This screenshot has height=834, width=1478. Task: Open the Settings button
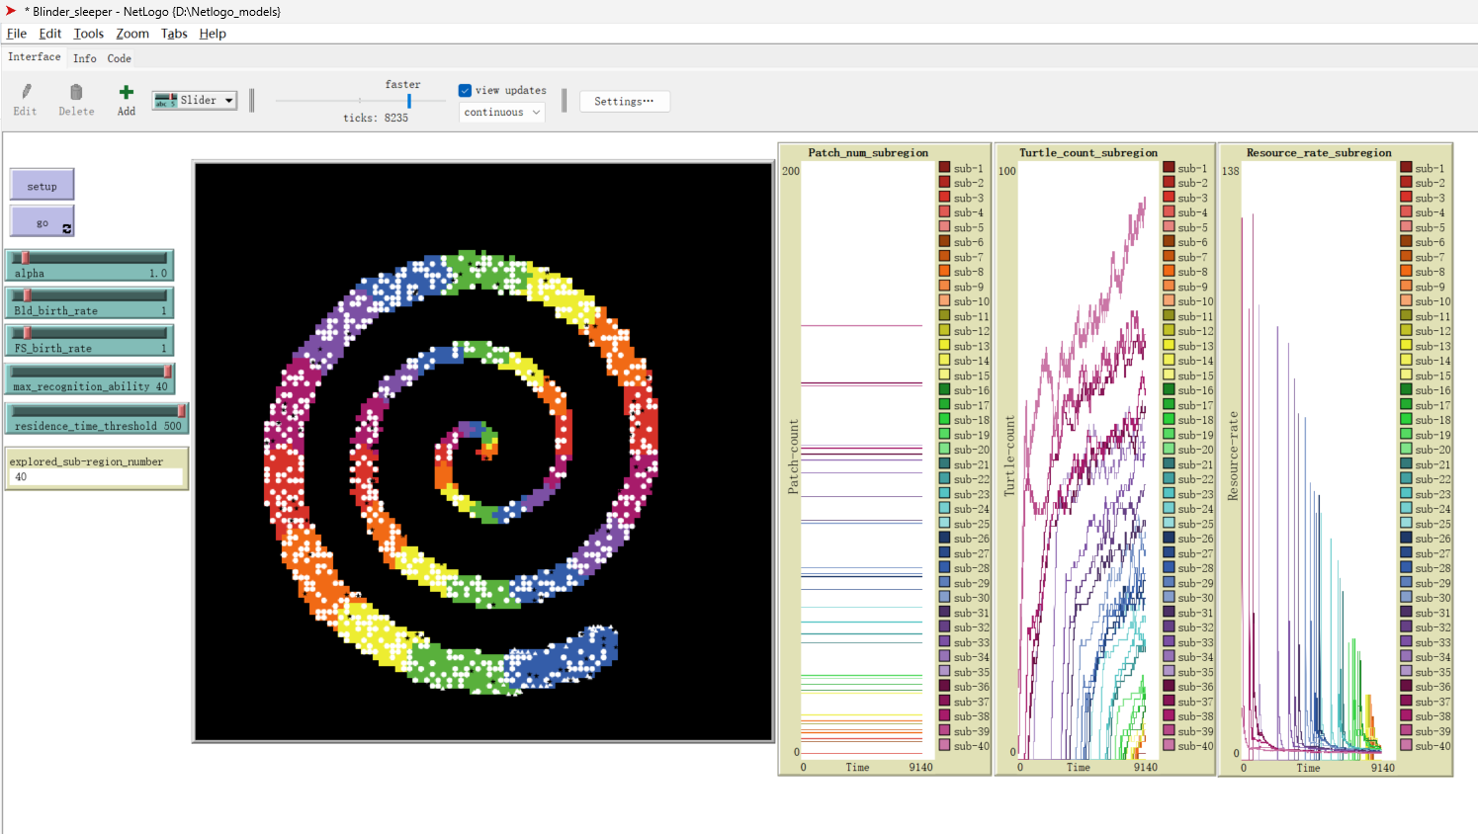[x=624, y=102]
